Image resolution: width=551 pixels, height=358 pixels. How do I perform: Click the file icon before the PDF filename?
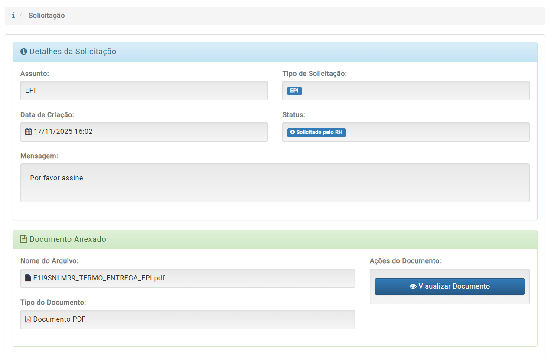click(x=28, y=278)
